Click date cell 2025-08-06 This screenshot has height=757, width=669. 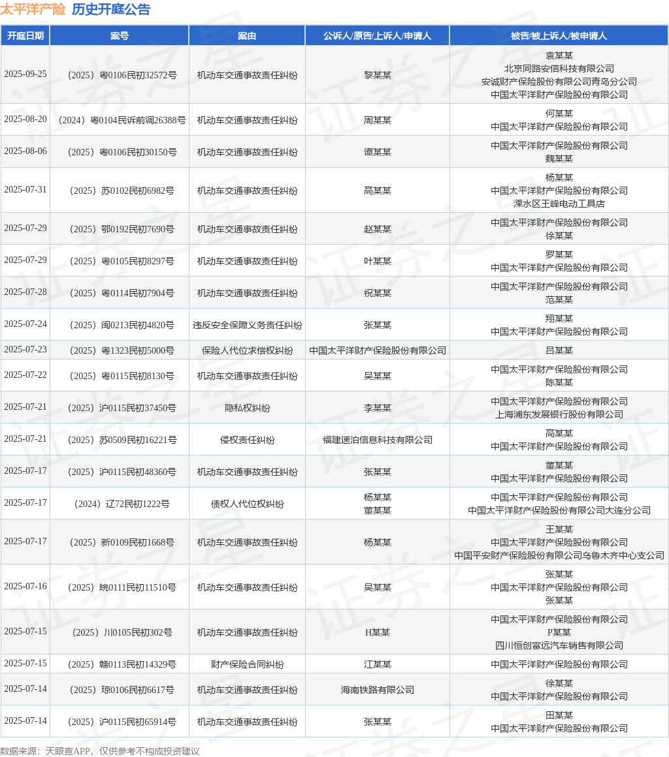(25, 151)
